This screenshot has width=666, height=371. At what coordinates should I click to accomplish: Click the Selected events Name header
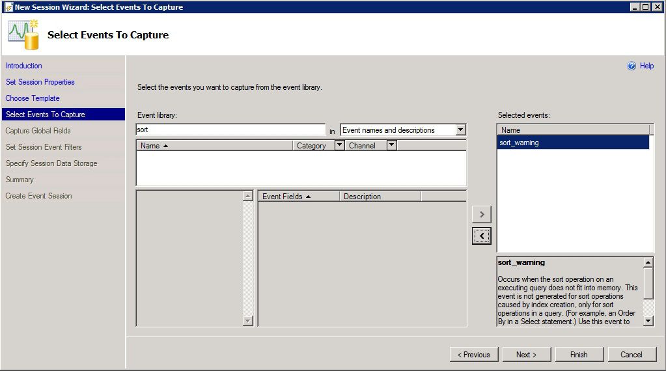pos(574,130)
